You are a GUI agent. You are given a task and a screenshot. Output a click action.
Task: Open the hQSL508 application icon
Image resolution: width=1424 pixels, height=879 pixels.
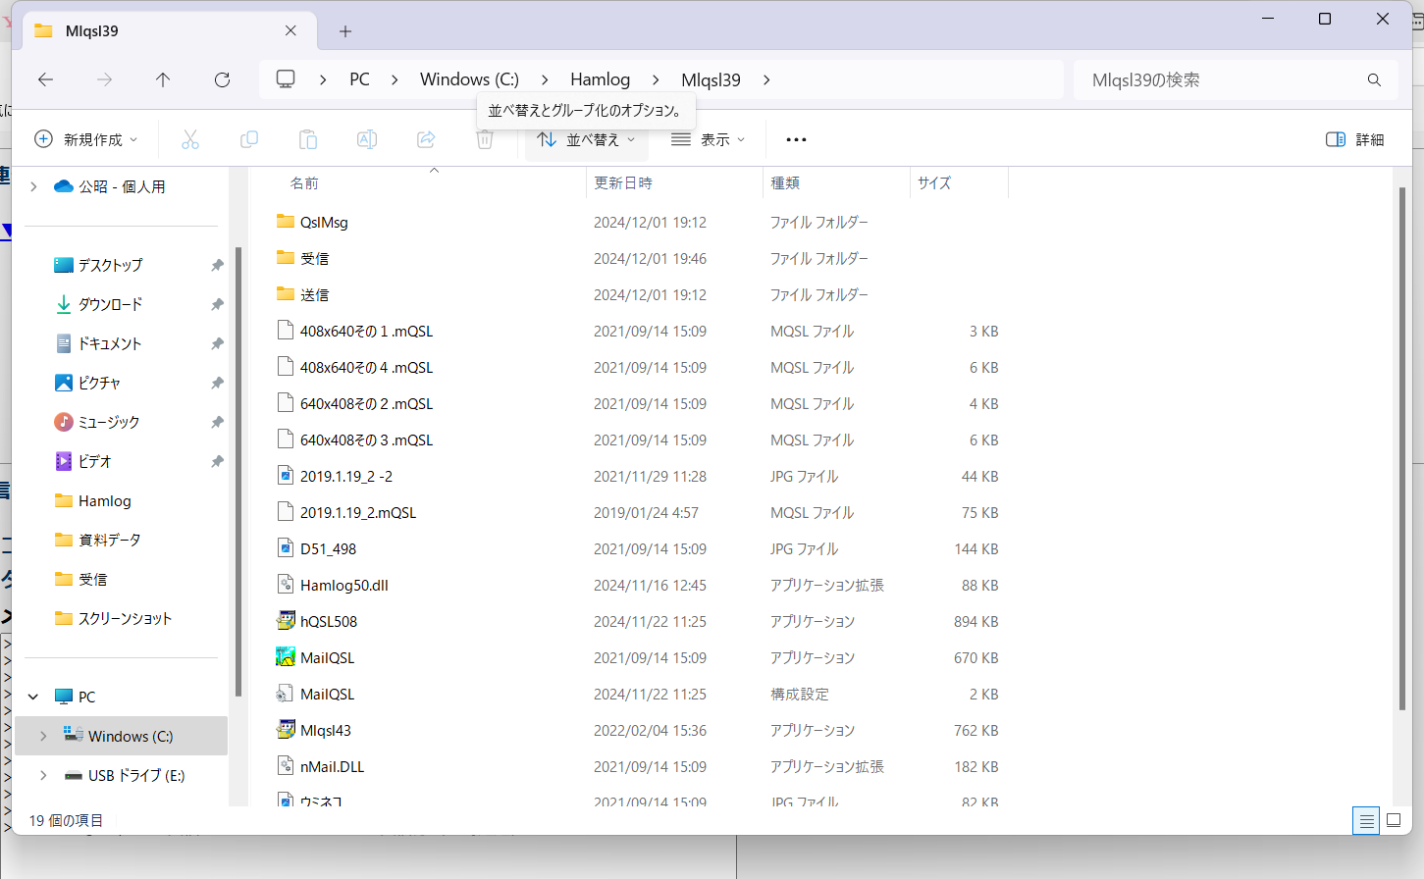click(286, 621)
